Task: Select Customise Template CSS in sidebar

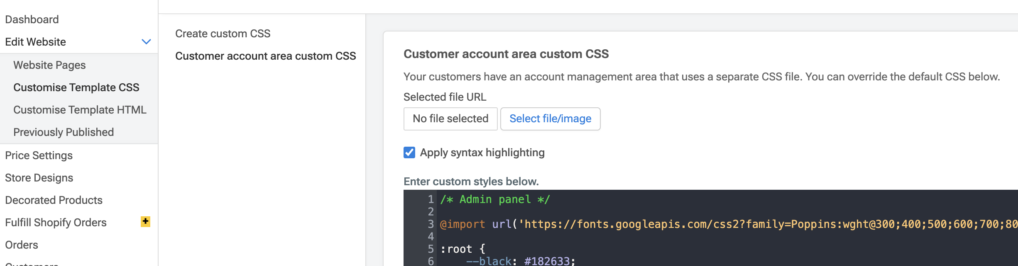Action: [x=76, y=87]
